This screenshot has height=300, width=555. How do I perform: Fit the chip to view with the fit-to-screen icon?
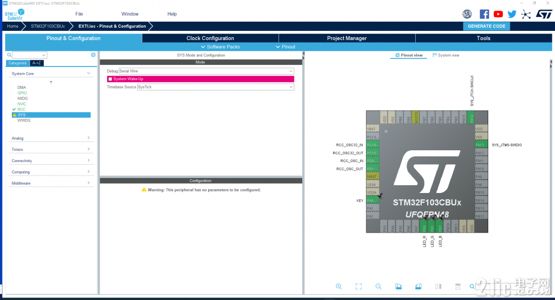click(x=359, y=287)
